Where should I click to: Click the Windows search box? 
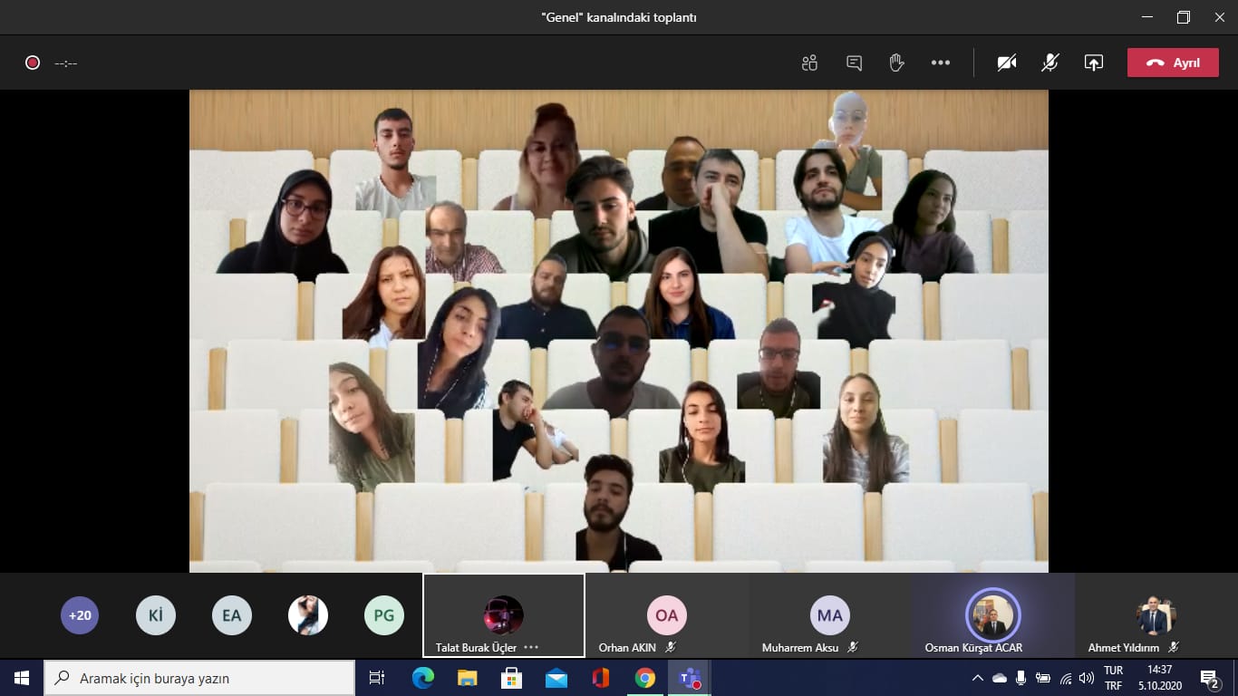pos(199,678)
